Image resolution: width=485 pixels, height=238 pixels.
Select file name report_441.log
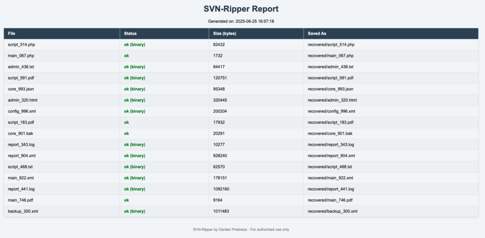pyautogui.click(x=22, y=189)
